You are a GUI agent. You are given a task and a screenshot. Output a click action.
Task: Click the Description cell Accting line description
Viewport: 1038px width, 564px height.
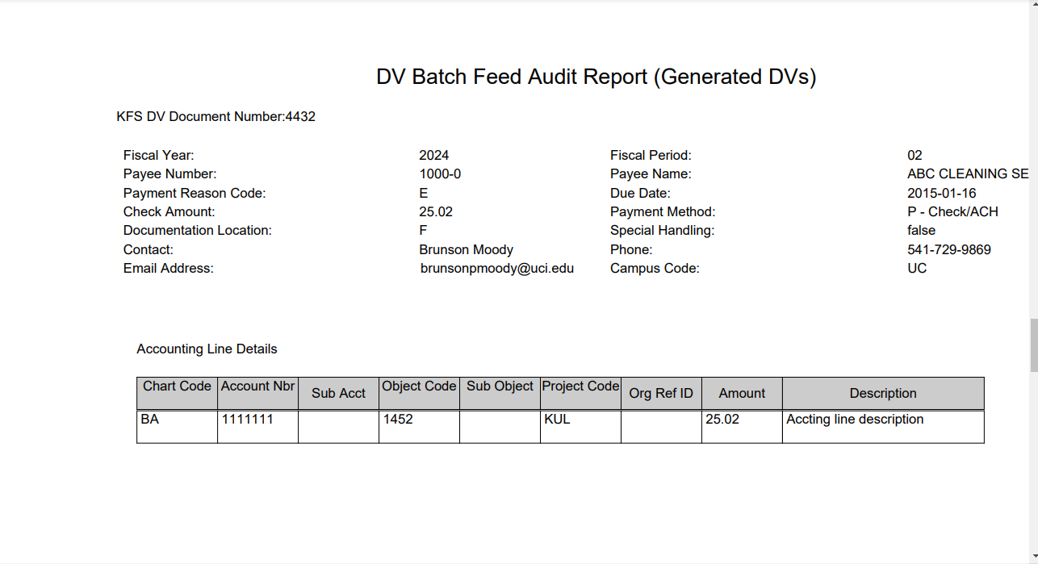[x=855, y=419]
